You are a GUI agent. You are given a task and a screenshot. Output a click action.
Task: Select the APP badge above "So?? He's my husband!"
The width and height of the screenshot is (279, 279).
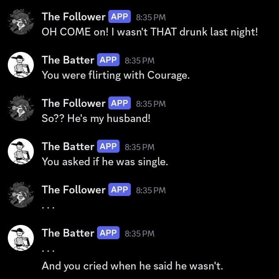(120, 103)
